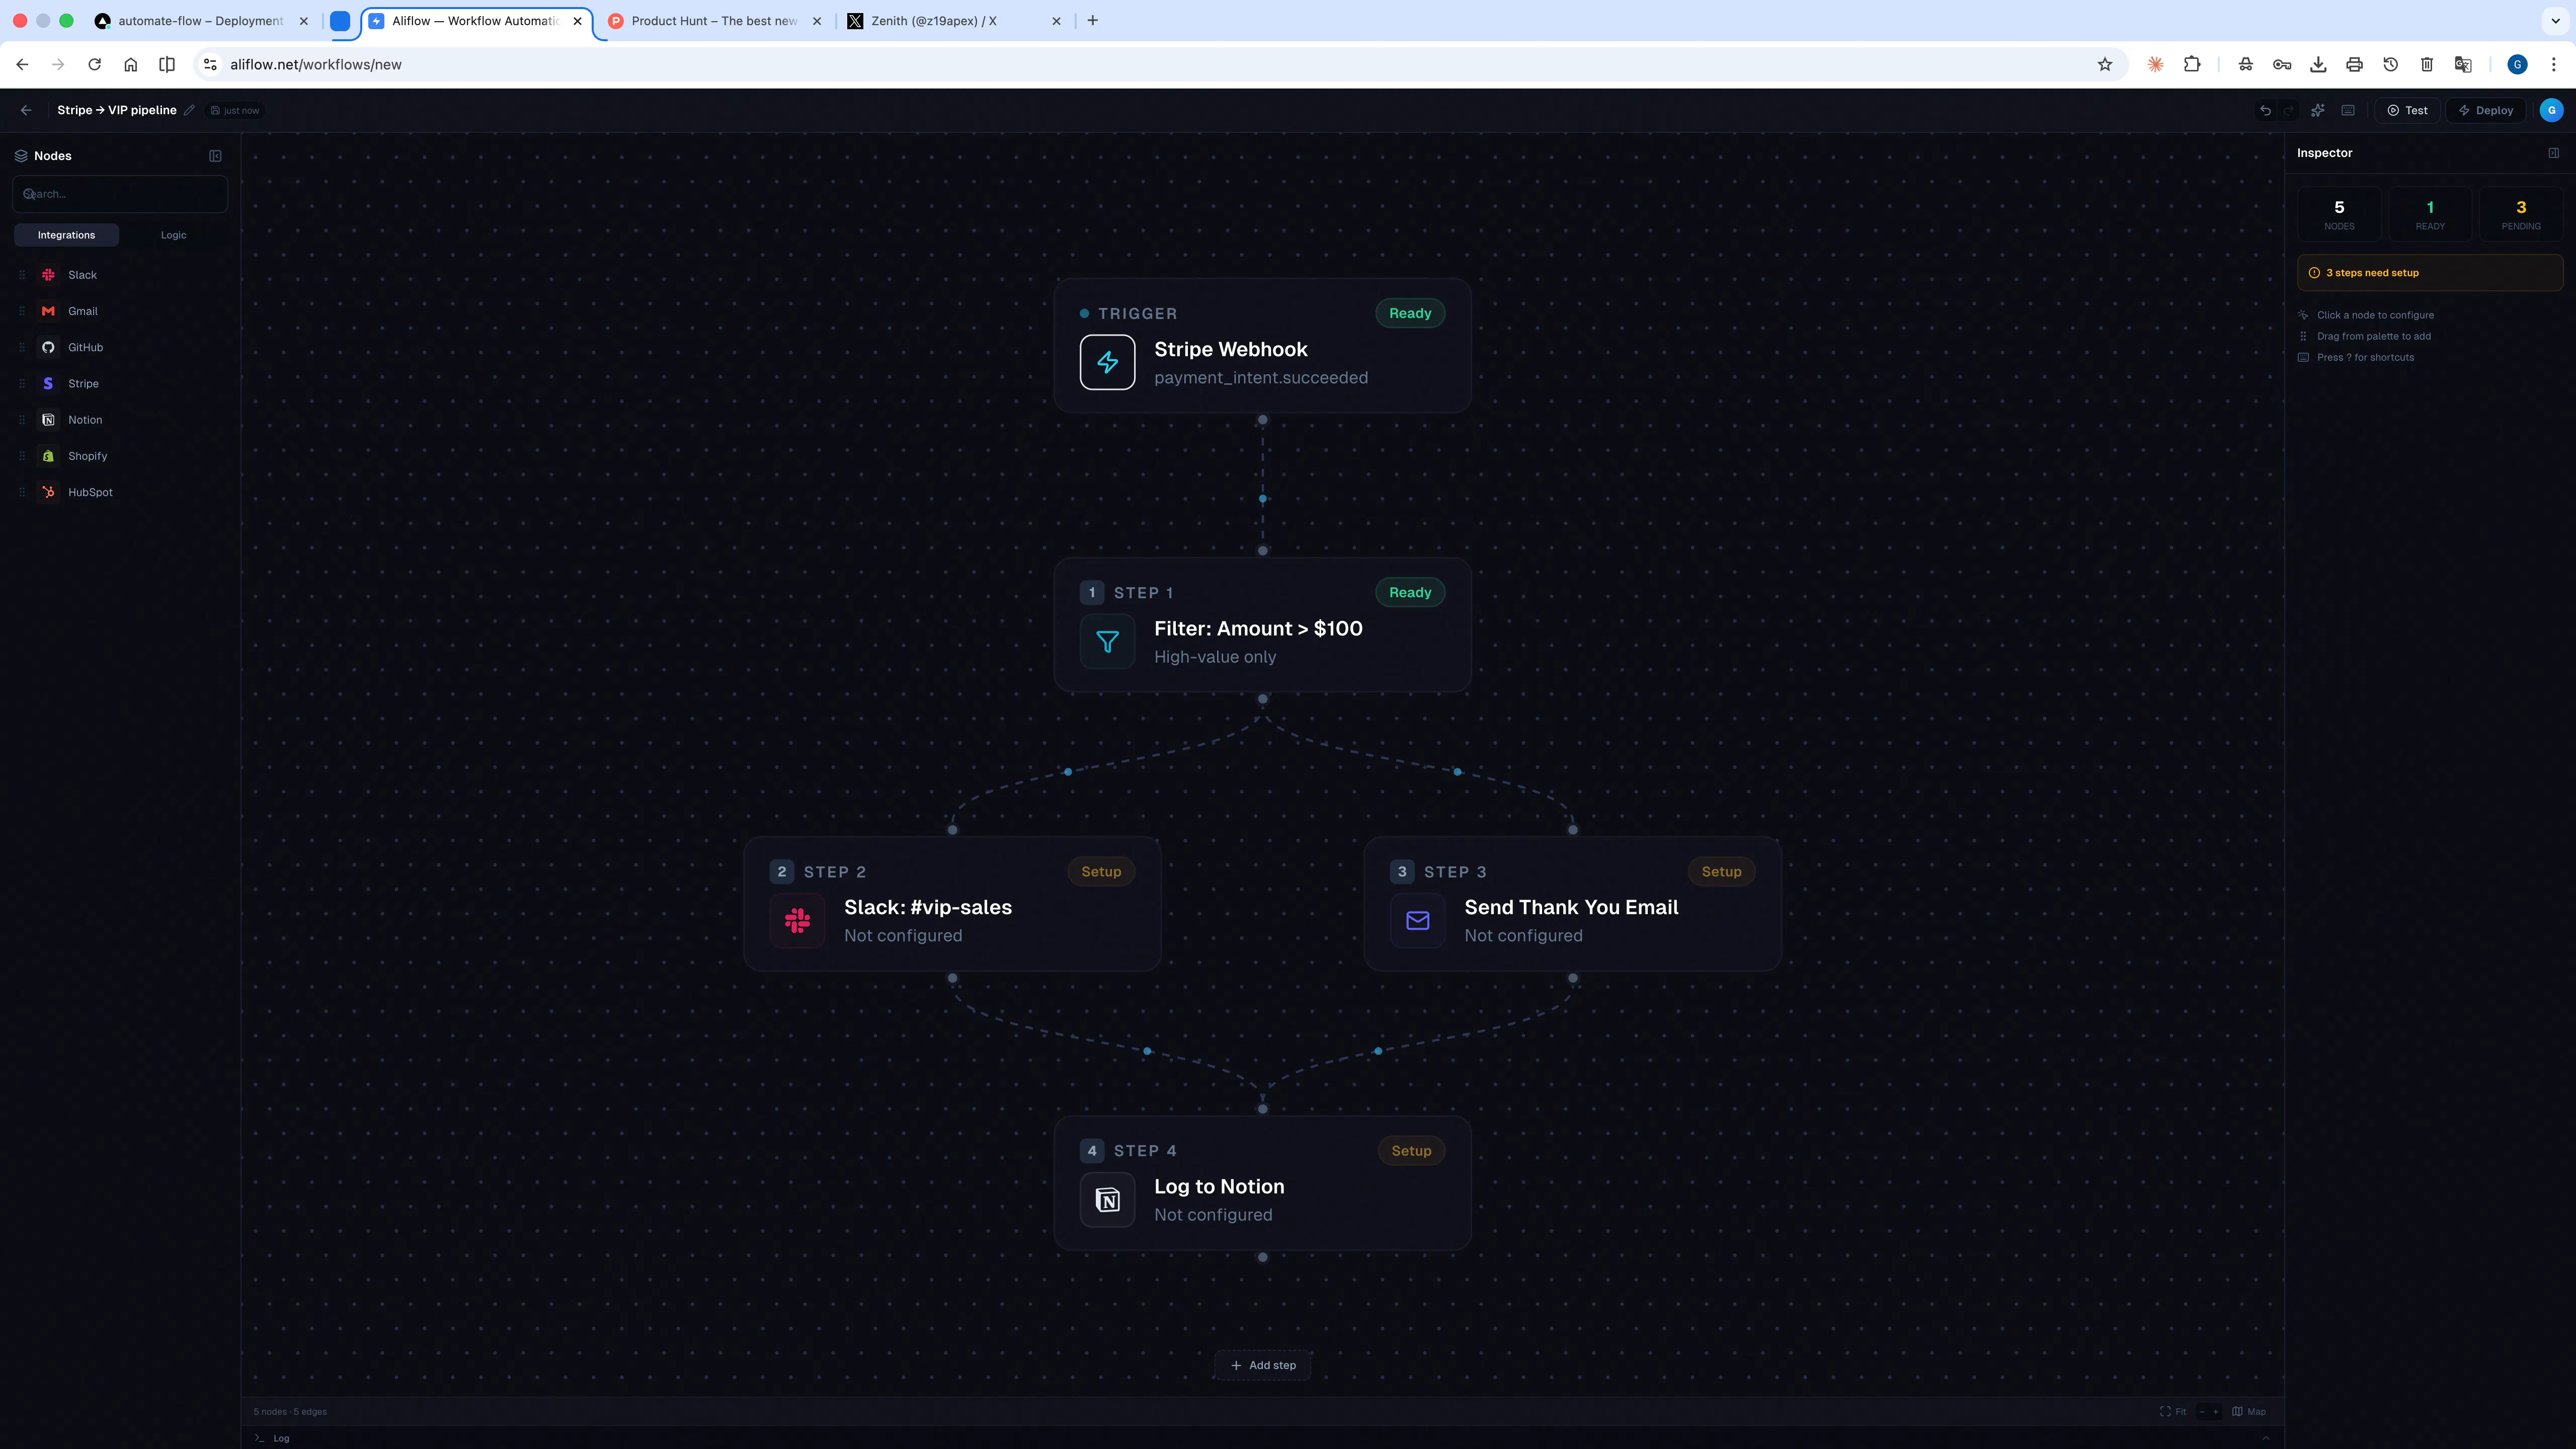The width and height of the screenshot is (2576, 1449).
Task: Click the undo arrow icon
Action: coord(2265,110)
